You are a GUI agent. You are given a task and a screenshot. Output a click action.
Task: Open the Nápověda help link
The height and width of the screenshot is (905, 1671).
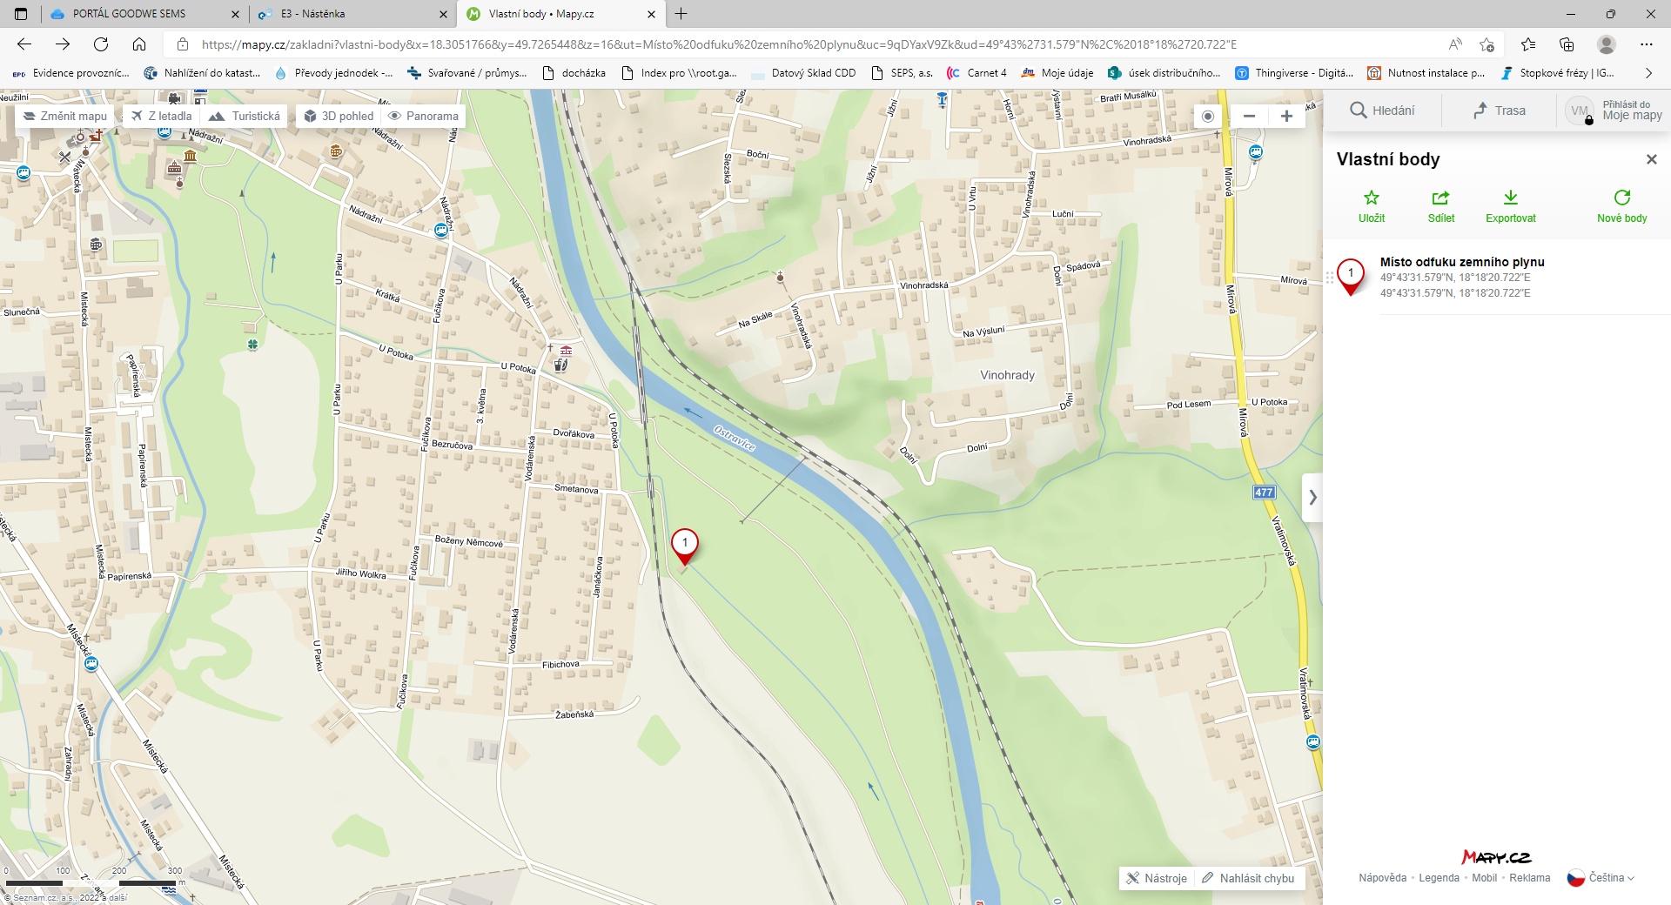point(1382,878)
